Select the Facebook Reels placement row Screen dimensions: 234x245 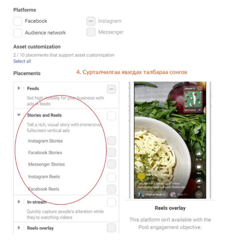66,189
